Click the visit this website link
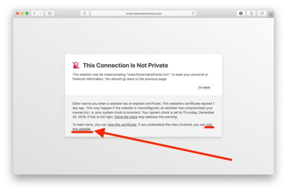This screenshot has width=287, height=192. (x=81, y=129)
